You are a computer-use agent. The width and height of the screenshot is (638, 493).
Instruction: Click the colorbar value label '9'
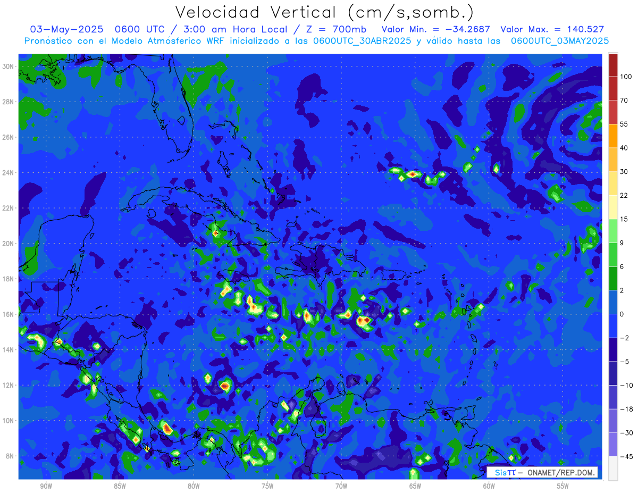(623, 243)
